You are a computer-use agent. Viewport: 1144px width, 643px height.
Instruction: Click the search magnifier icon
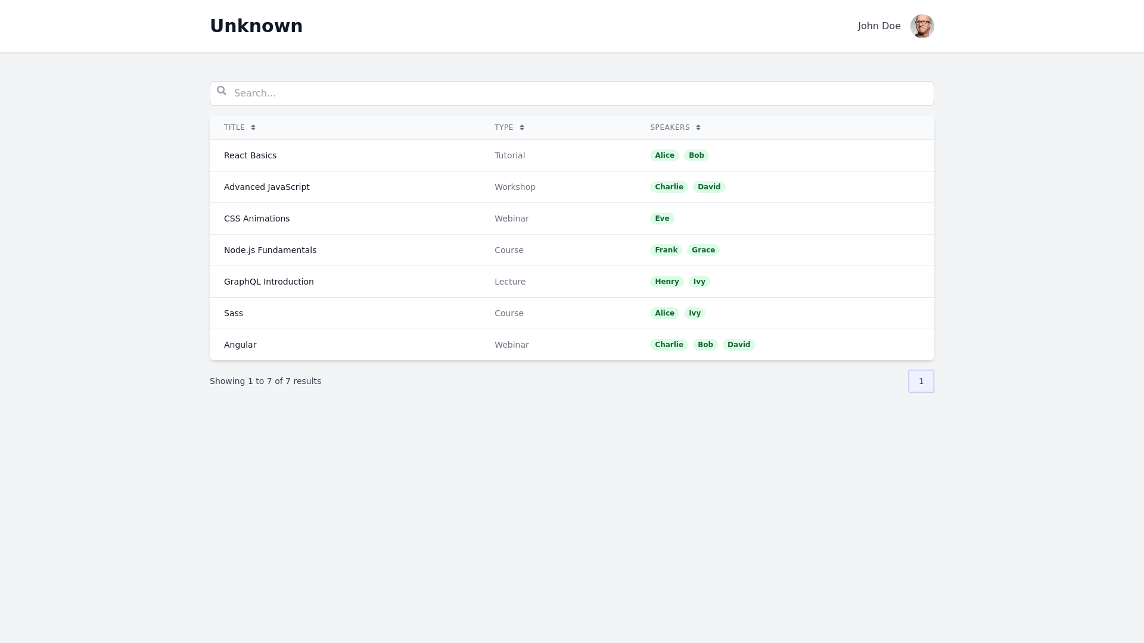(x=222, y=90)
